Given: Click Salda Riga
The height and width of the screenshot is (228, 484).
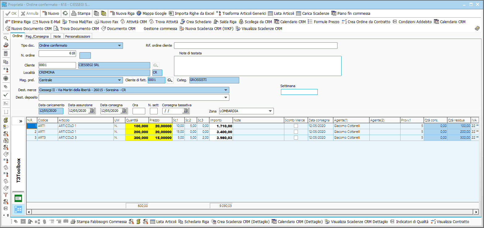Looking at the screenshot, I should [225, 22].
